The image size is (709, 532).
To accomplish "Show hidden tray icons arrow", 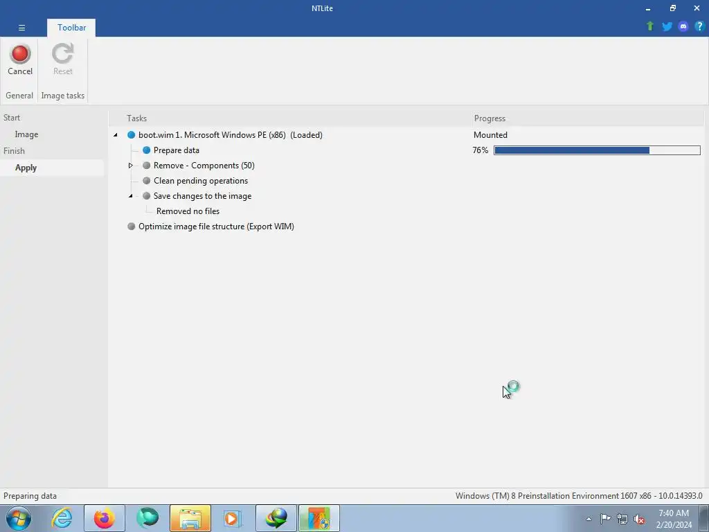I will click(589, 519).
